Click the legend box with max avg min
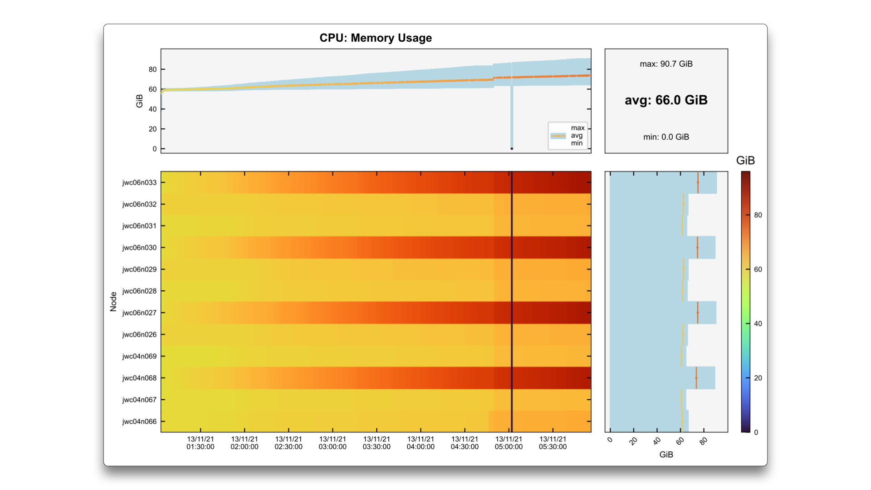The width and height of the screenshot is (871, 490). point(568,136)
